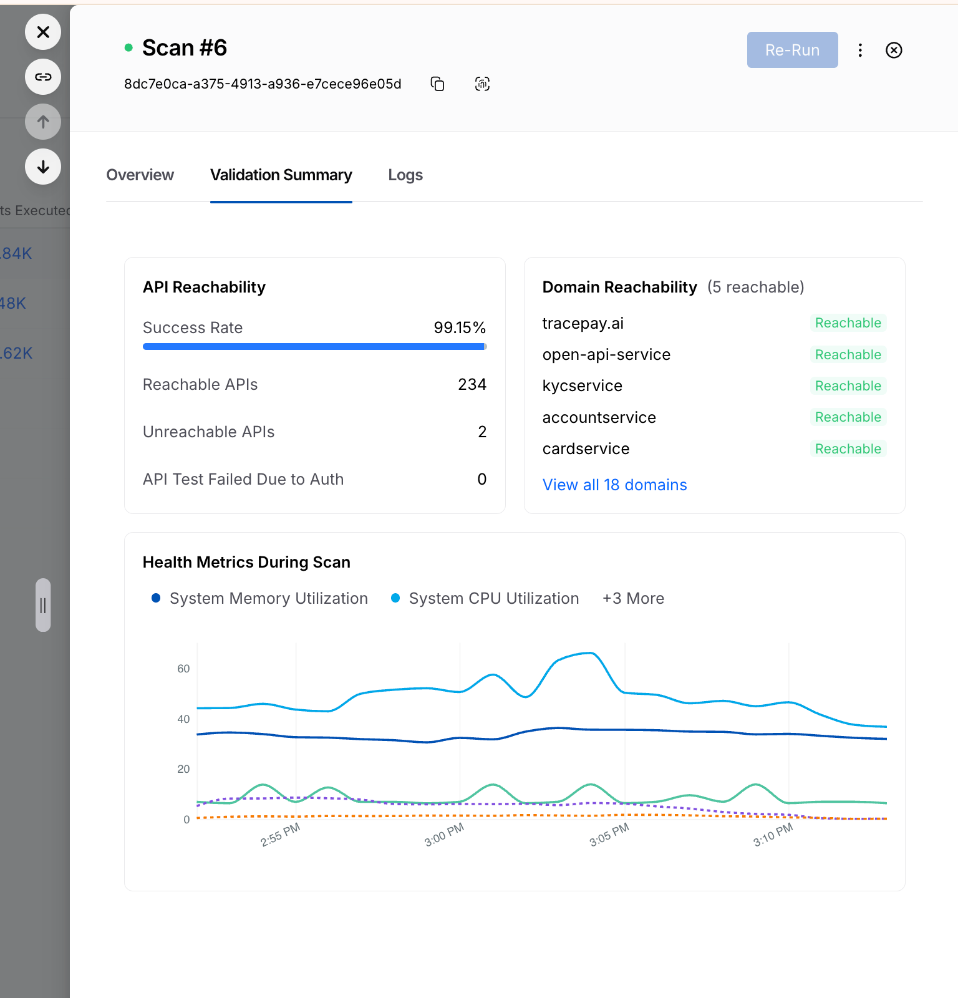Expand the +3 More legend items
The width and height of the screenshot is (958, 998).
pos(633,598)
